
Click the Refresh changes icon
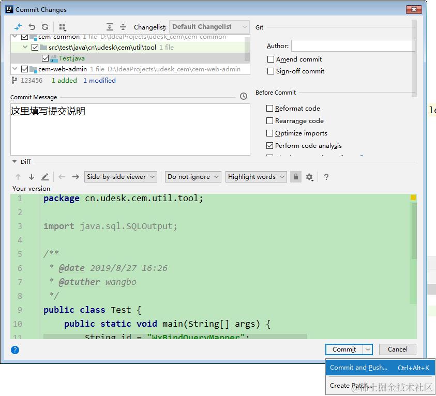[x=45, y=27]
